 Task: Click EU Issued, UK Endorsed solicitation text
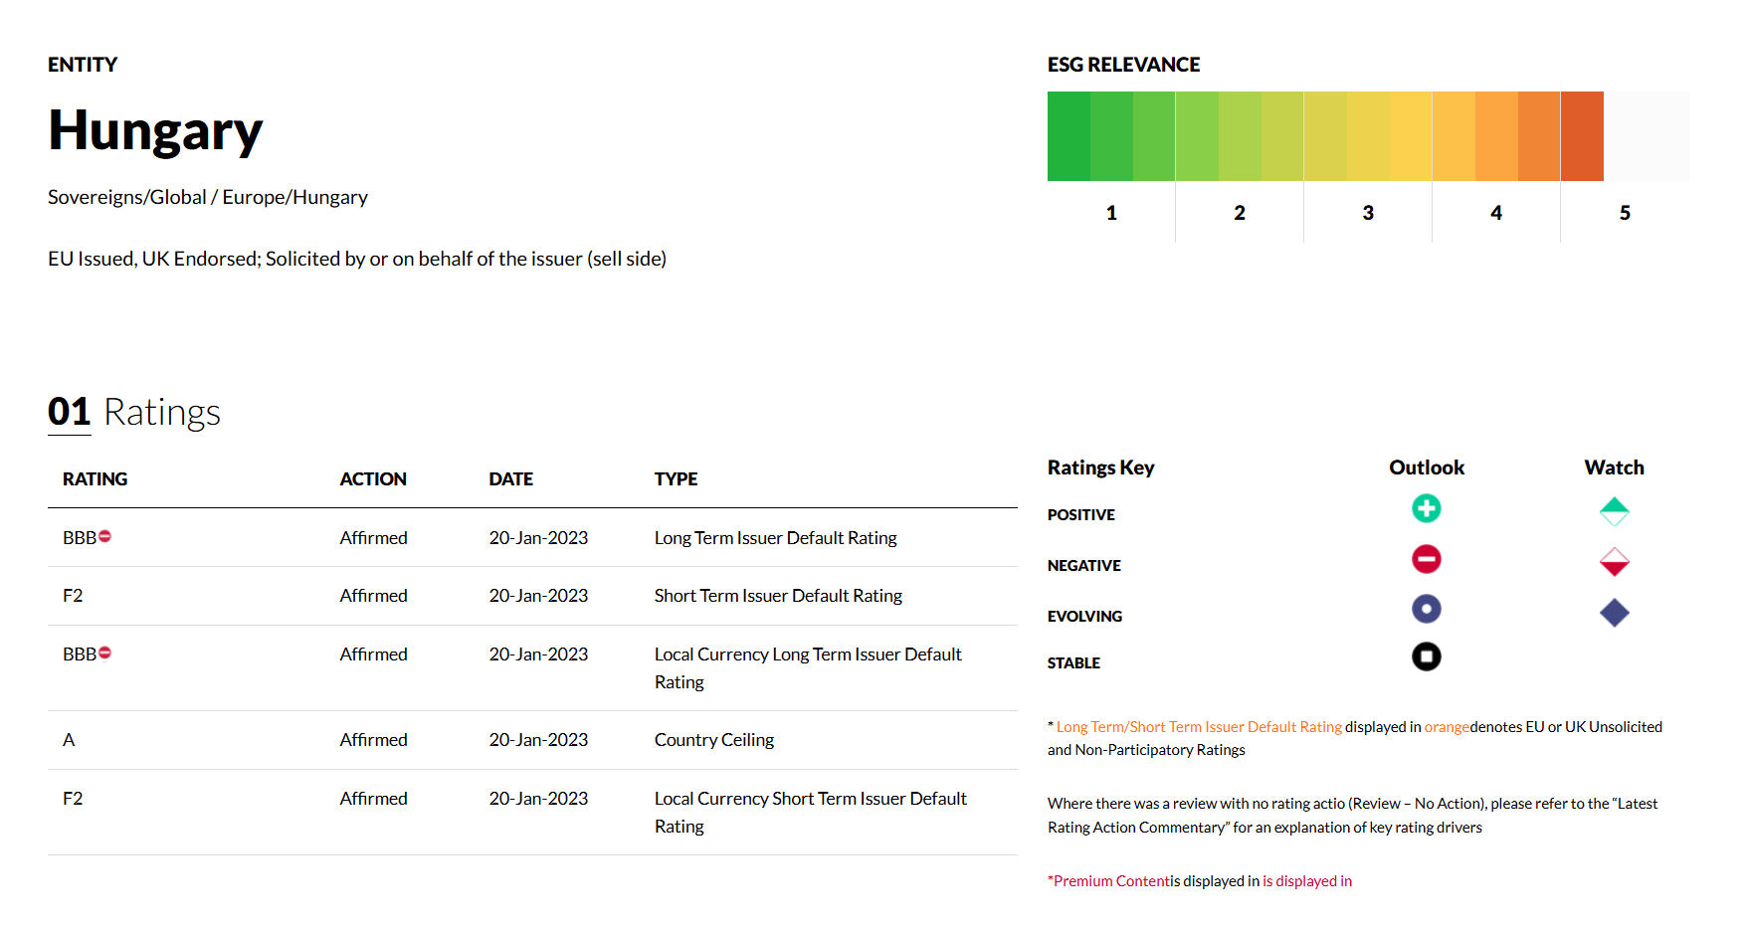(357, 259)
